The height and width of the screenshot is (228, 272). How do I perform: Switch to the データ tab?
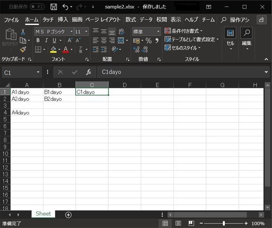[146, 19]
